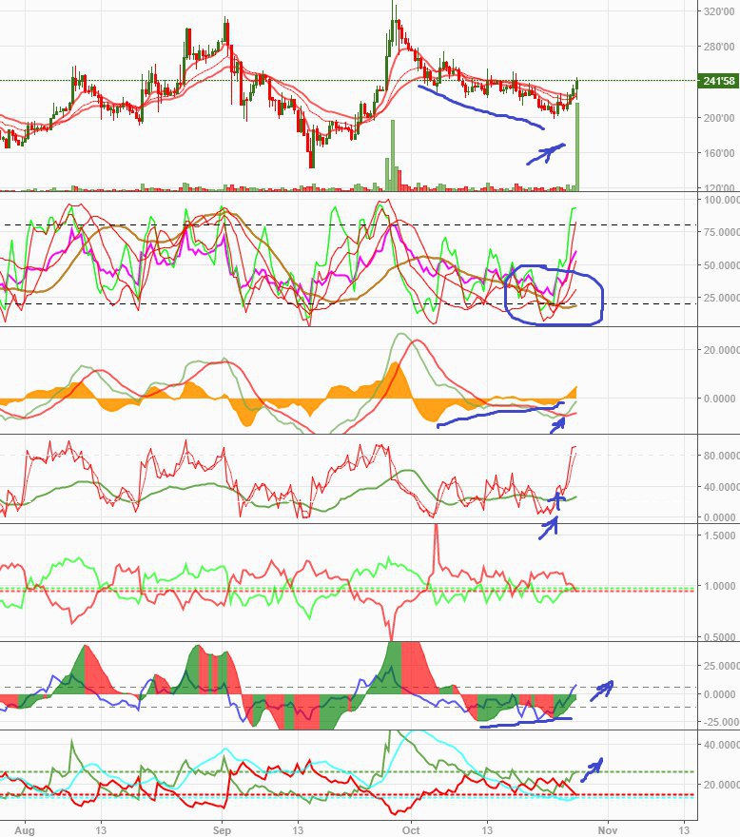
Task: Click 20.0000 label in bottom ADX pane
Action: pos(721,785)
